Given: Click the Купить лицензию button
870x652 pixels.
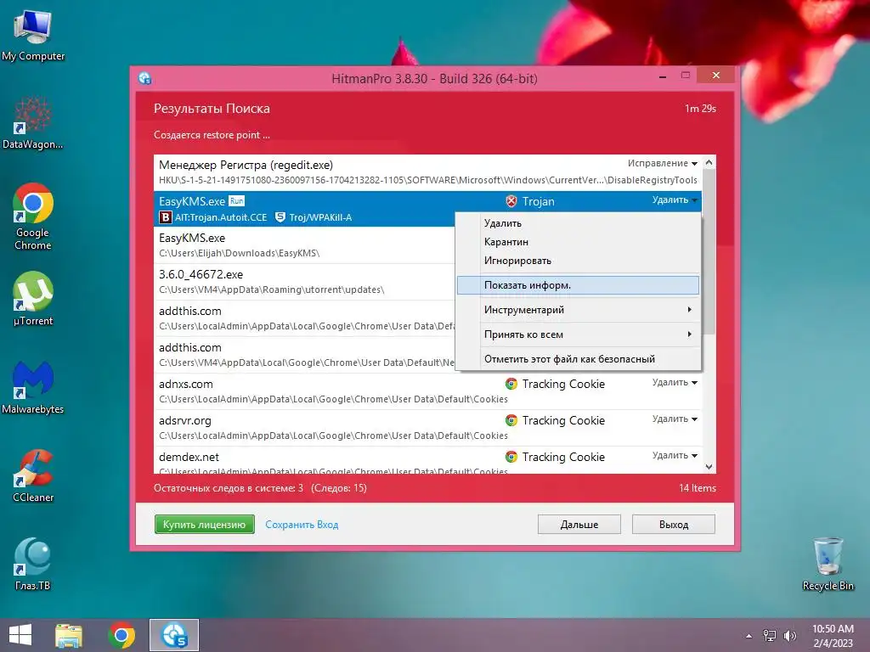Looking at the screenshot, I should [204, 525].
